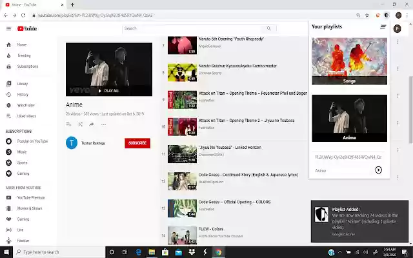Click half-shaded shield playlist extension icon
This screenshot has height=258, width=413.
click(387, 15)
